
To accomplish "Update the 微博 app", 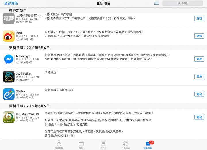I will (199, 36).
